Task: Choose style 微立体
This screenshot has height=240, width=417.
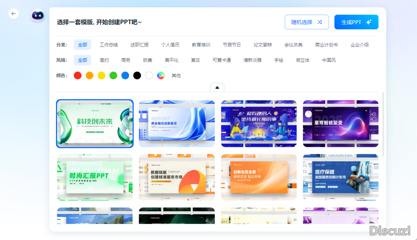Action: [x=303, y=60]
